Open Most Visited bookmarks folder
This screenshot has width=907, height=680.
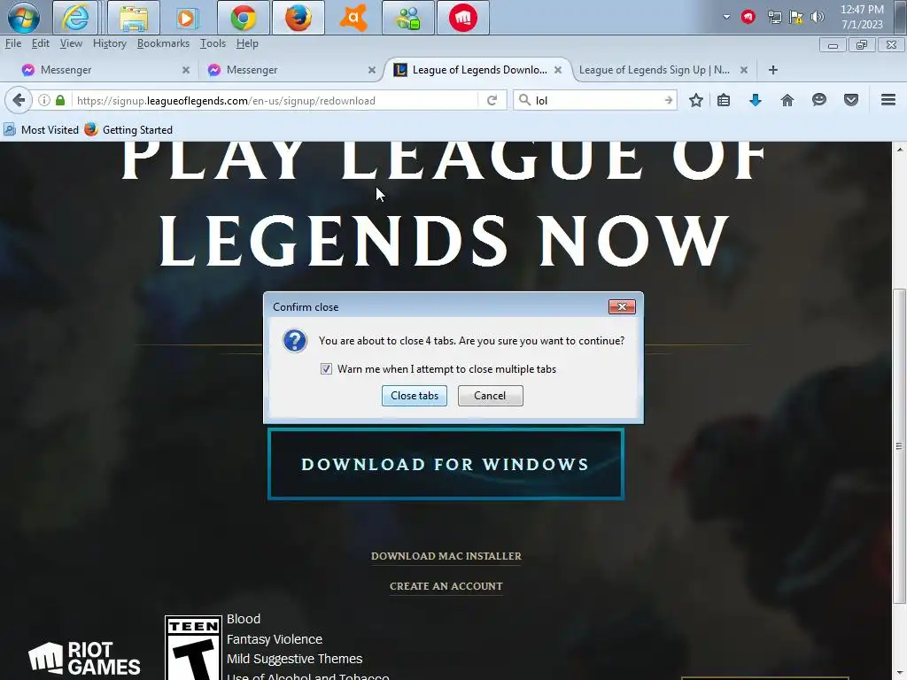(x=41, y=130)
